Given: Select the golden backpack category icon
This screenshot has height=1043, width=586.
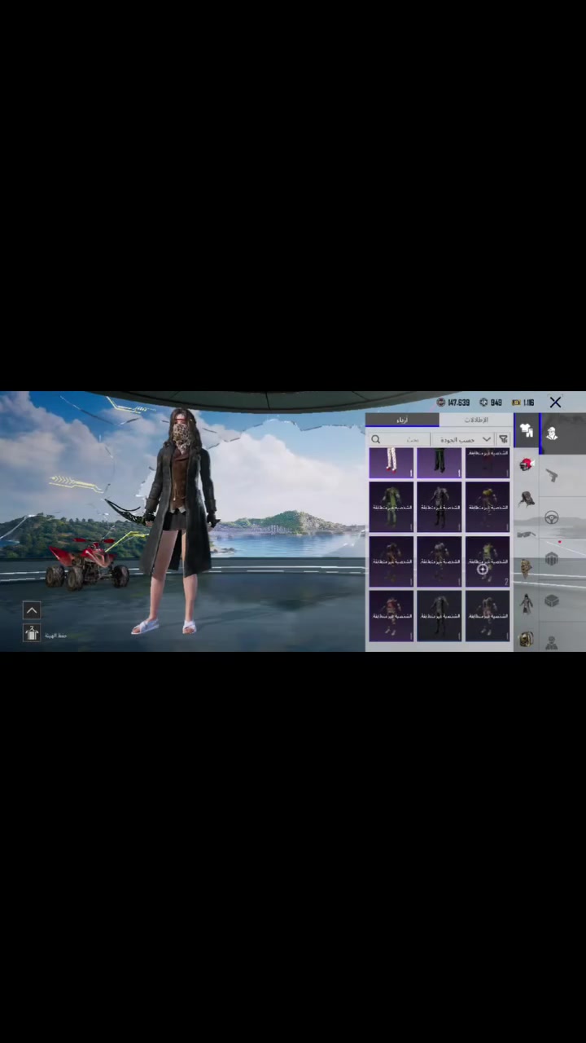Looking at the screenshot, I should (x=527, y=639).
